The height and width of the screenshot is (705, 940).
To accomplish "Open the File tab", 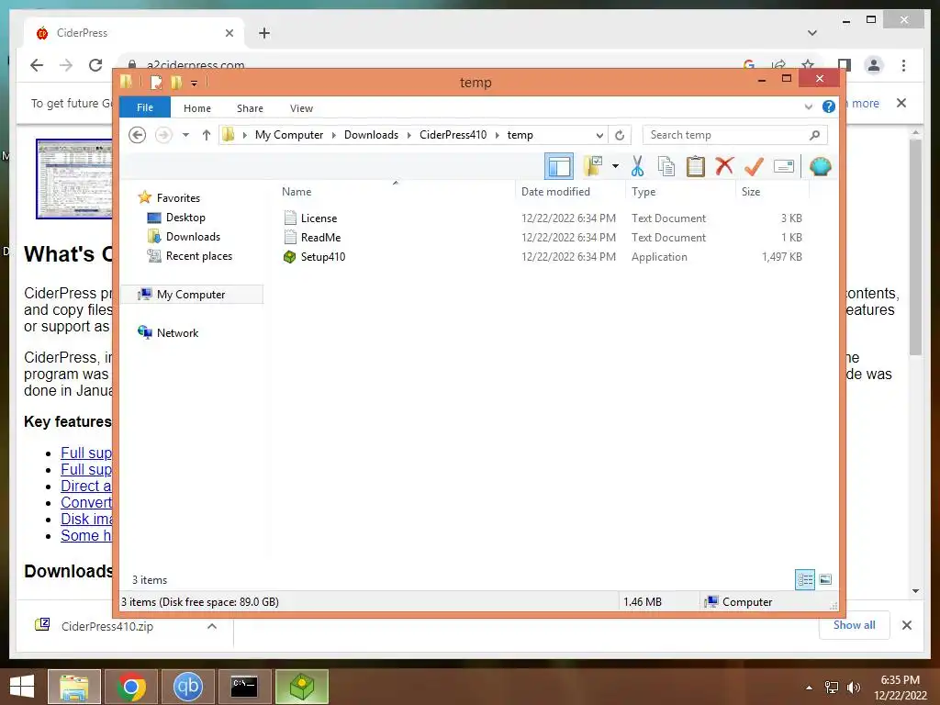I will (144, 107).
